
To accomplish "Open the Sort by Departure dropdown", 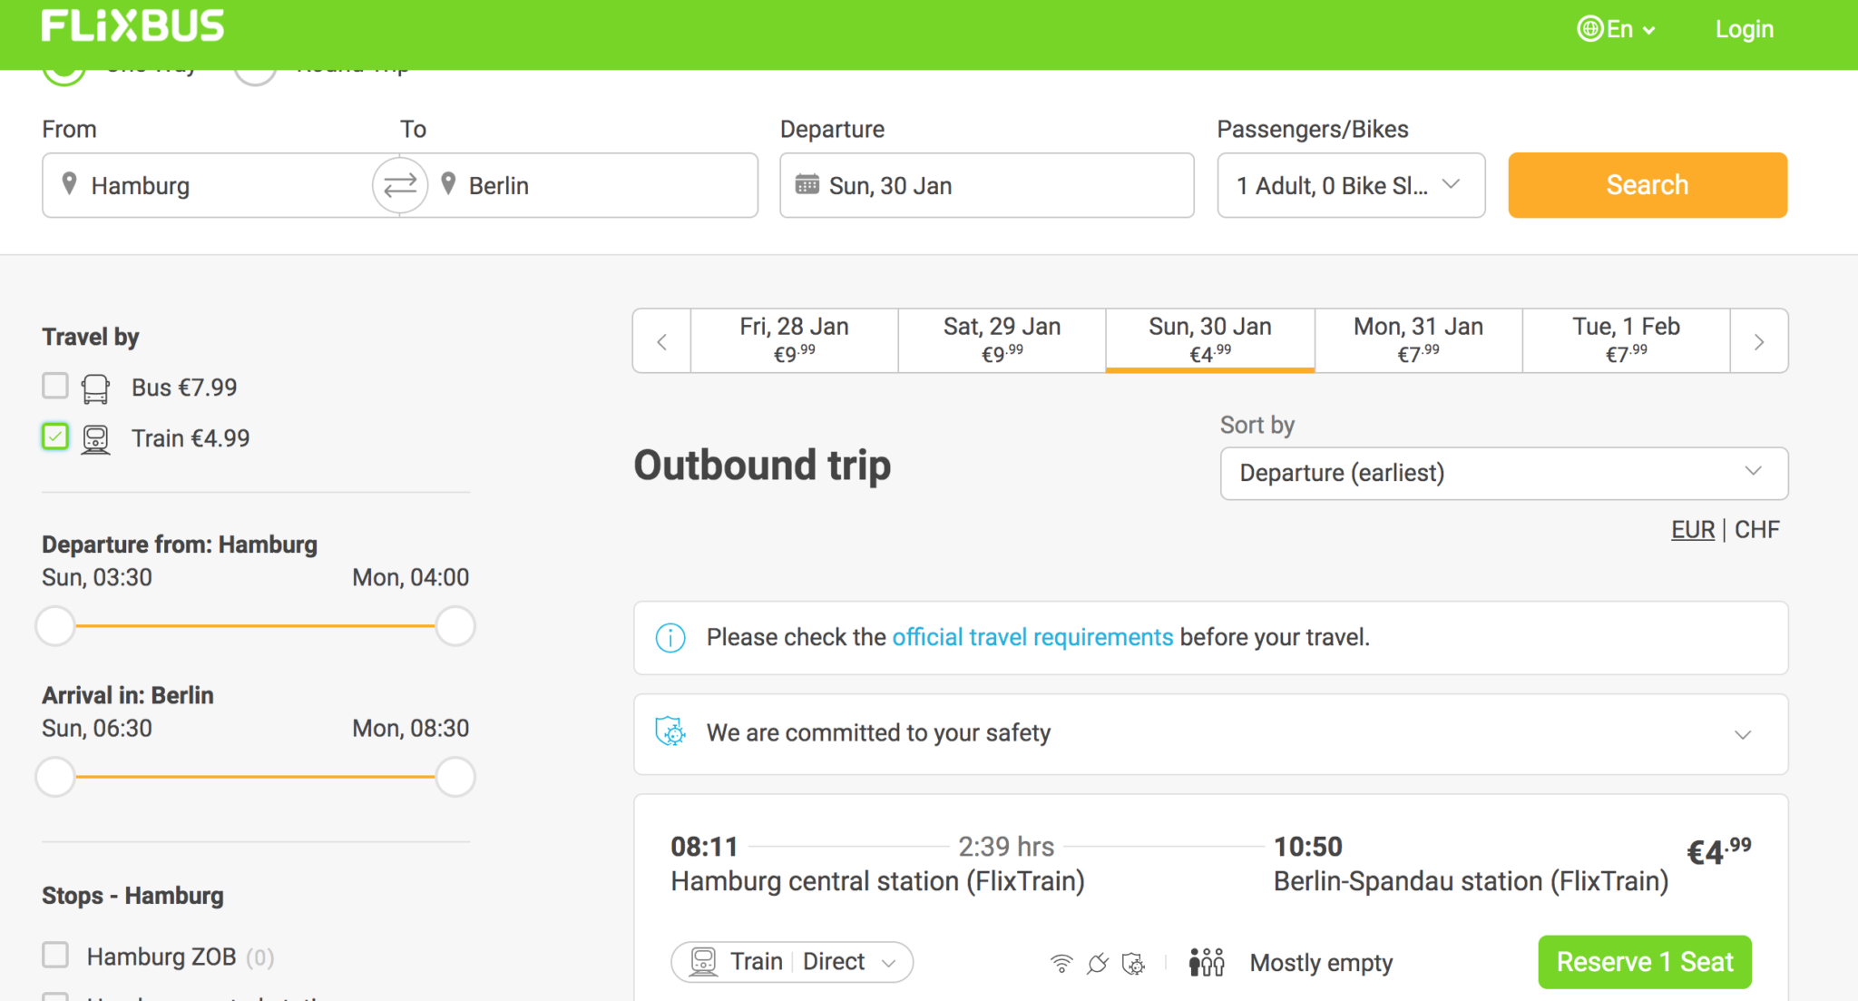I will [x=1504, y=473].
